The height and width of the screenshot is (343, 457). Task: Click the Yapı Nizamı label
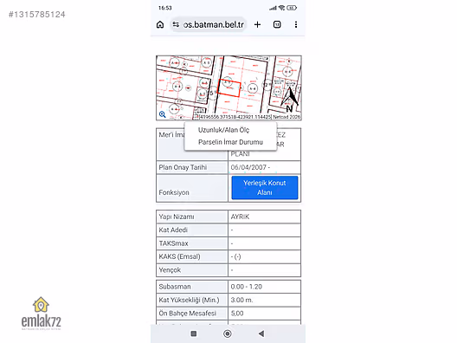pos(177,217)
